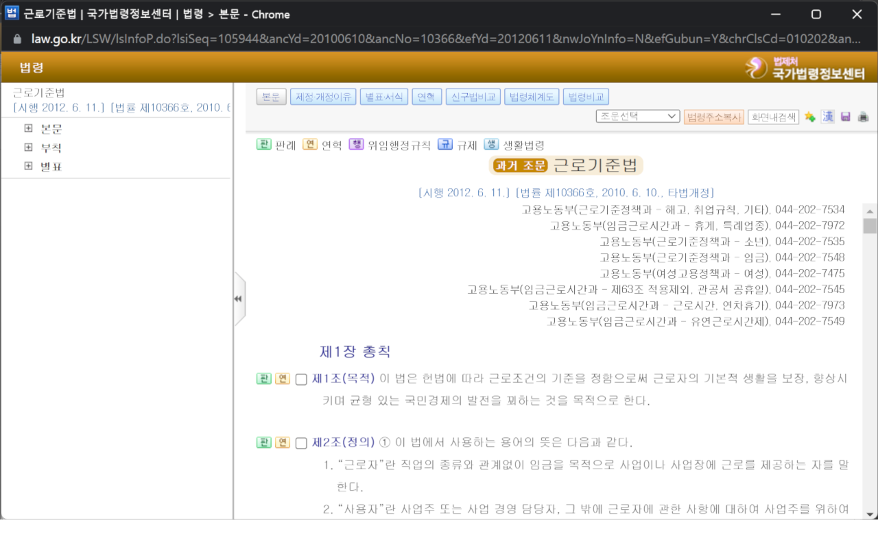Open the 조문선택 dropdown
Image resolution: width=878 pixels, height=549 pixels.
(638, 117)
